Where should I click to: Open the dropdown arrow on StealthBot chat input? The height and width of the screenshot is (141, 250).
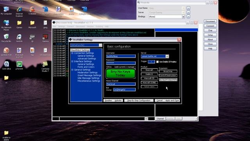[x=146, y=119]
